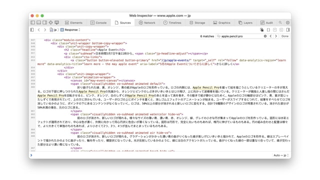The image size is (320, 180).
Task: Dock inspector to bottom icon
Action: [39, 22]
